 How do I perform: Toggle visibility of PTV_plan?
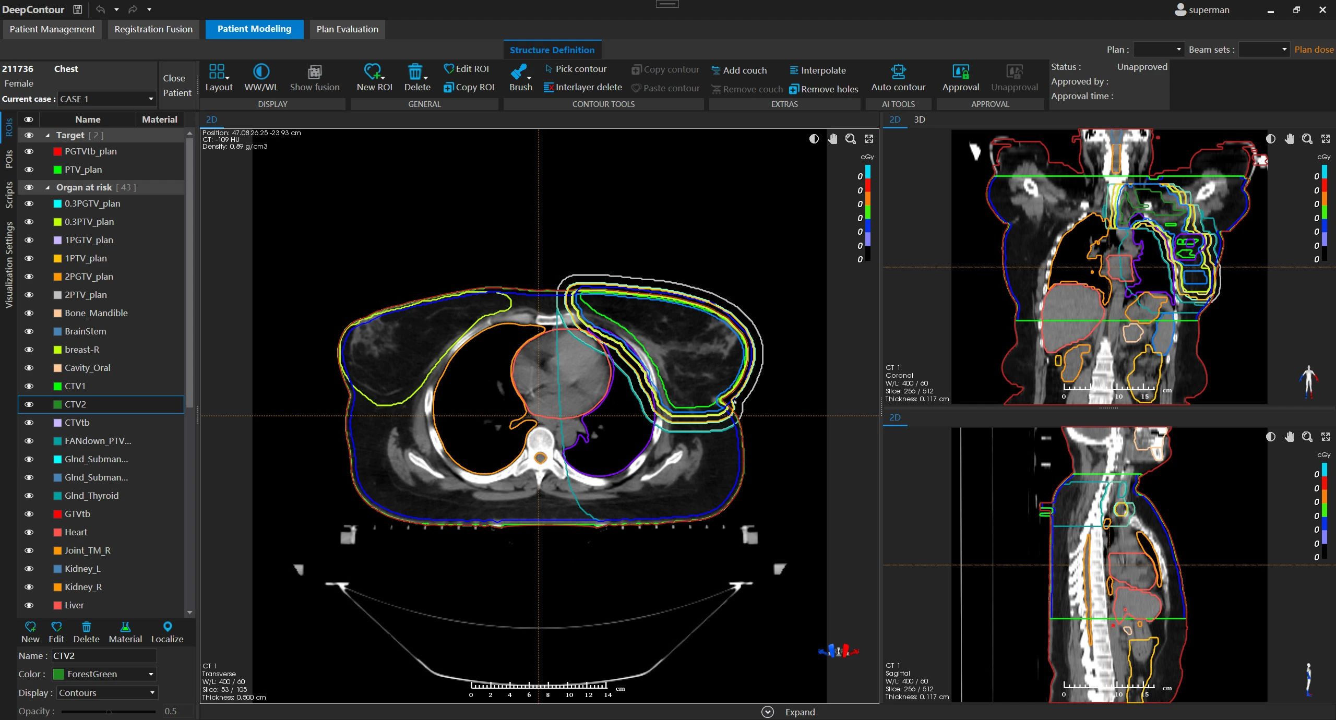pyautogui.click(x=29, y=170)
